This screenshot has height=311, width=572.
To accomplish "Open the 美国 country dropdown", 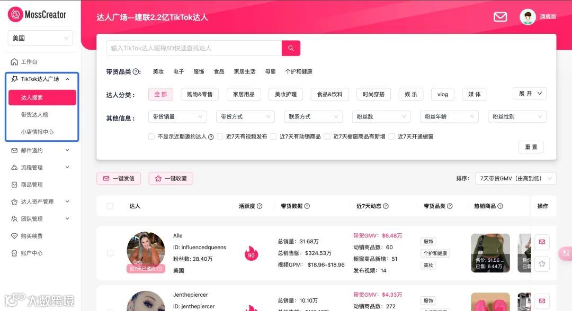I will [40, 38].
